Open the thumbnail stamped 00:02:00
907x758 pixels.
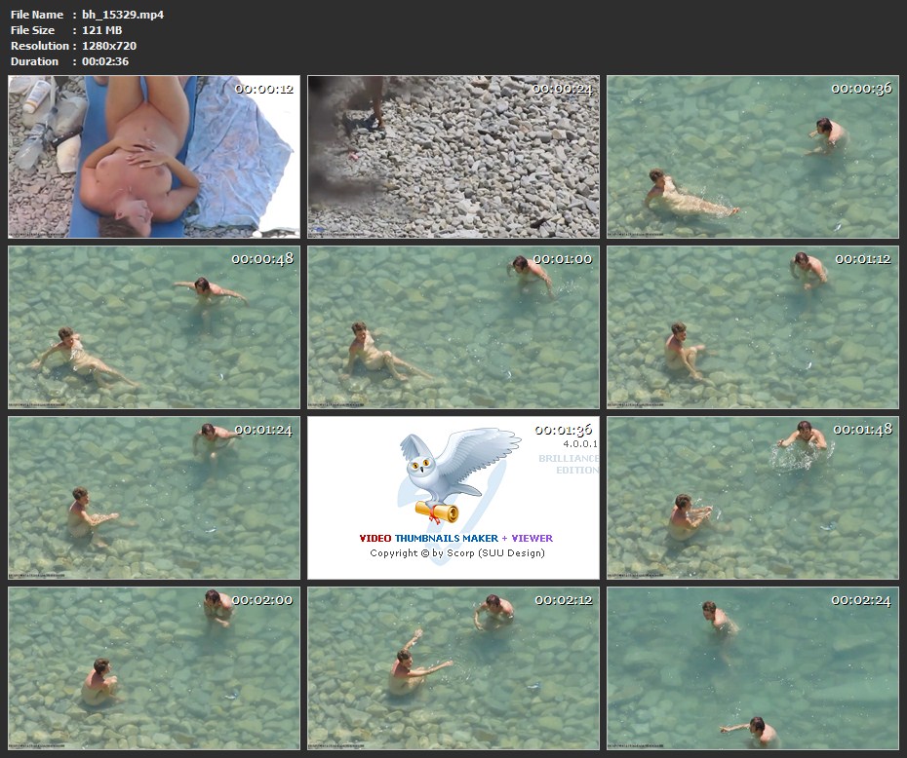pyautogui.click(x=154, y=667)
